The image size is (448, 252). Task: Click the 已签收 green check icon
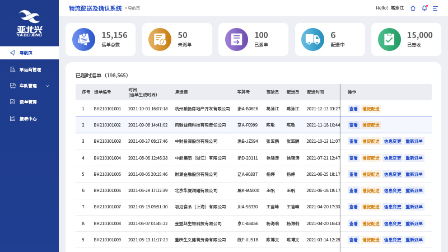click(x=389, y=39)
